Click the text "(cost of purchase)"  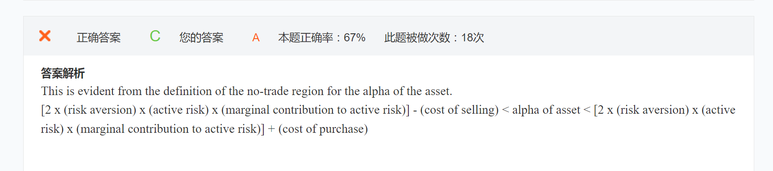[323, 129]
